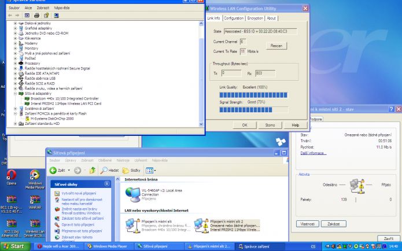Click State field showing BSS ID

pos(260,32)
